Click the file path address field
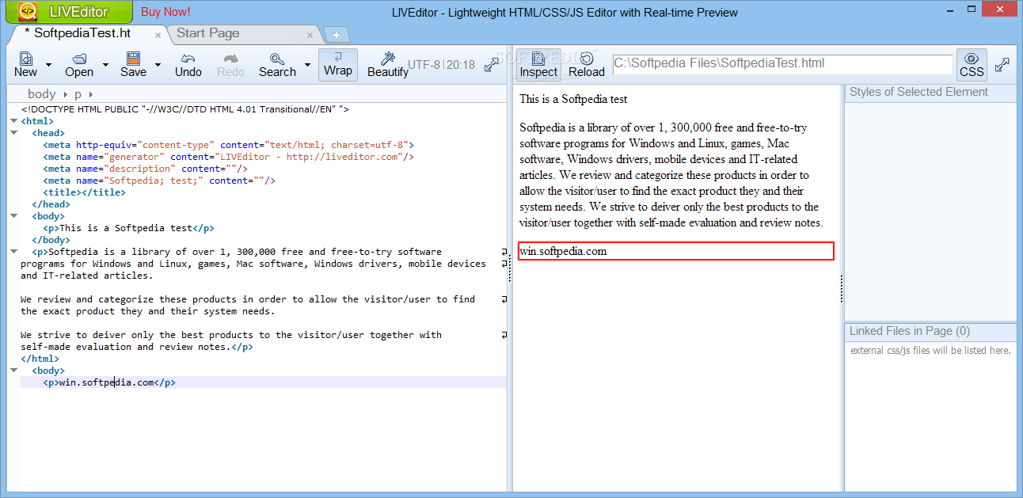Image resolution: width=1023 pixels, height=498 pixels. pos(782,64)
